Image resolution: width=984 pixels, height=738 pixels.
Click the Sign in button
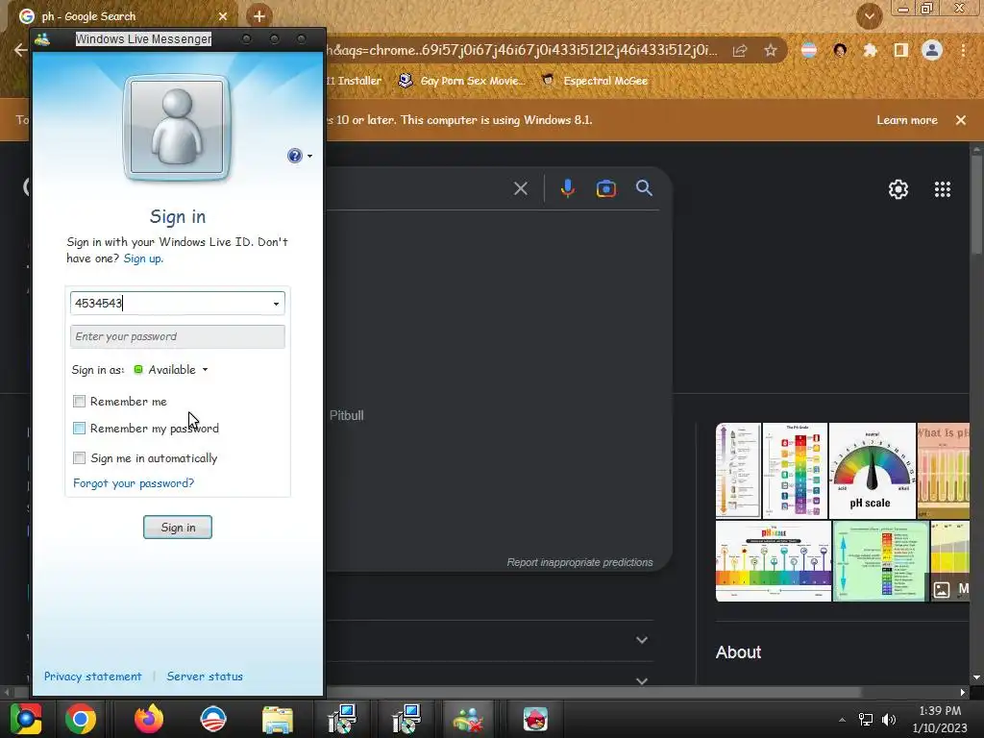[x=178, y=528]
